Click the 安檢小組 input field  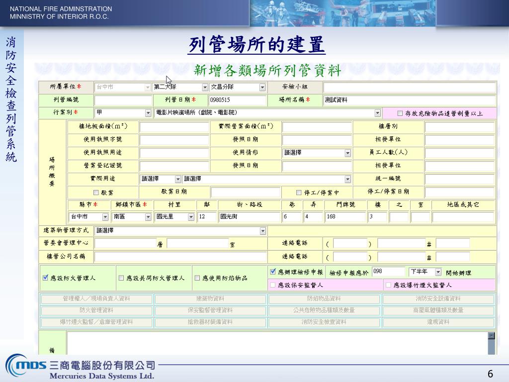(x=410, y=87)
